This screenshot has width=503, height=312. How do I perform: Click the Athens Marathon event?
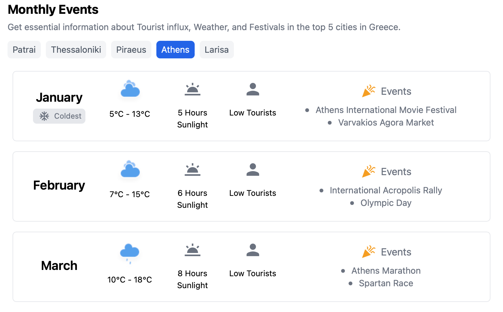(x=386, y=271)
